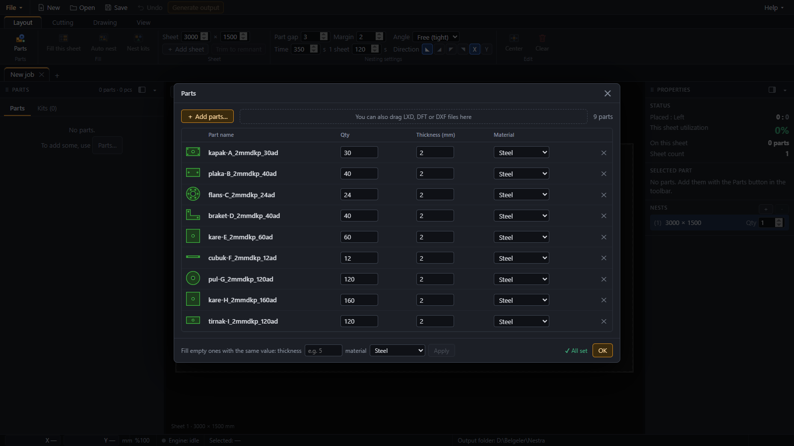Click the flans-C flange part thumbnail
794x446 pixels.
point(193,194)
